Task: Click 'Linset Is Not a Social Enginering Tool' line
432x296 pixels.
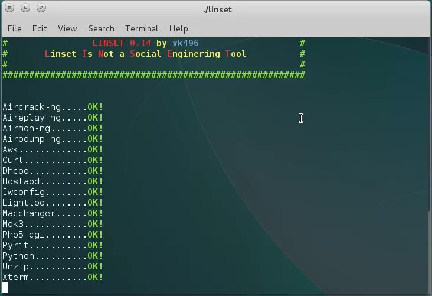Action: click(x=145, y=54)
